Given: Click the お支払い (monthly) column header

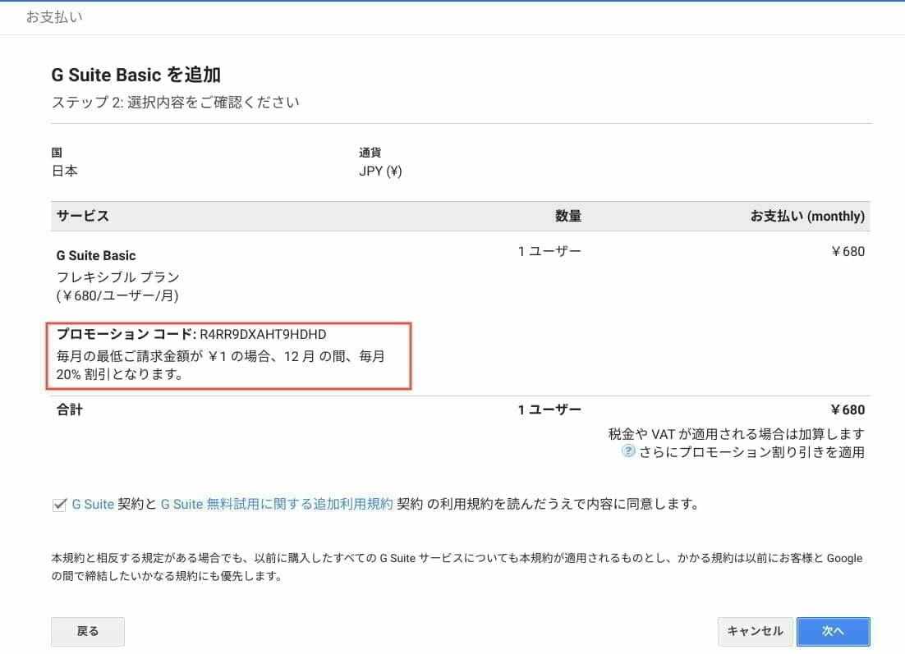Looking at the screenshot, I should (x=807, y=217).
